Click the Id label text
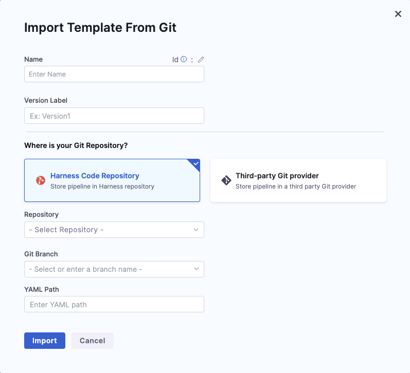Image resolution: width=410 pixels, height=373 pixels. point(175,60)
